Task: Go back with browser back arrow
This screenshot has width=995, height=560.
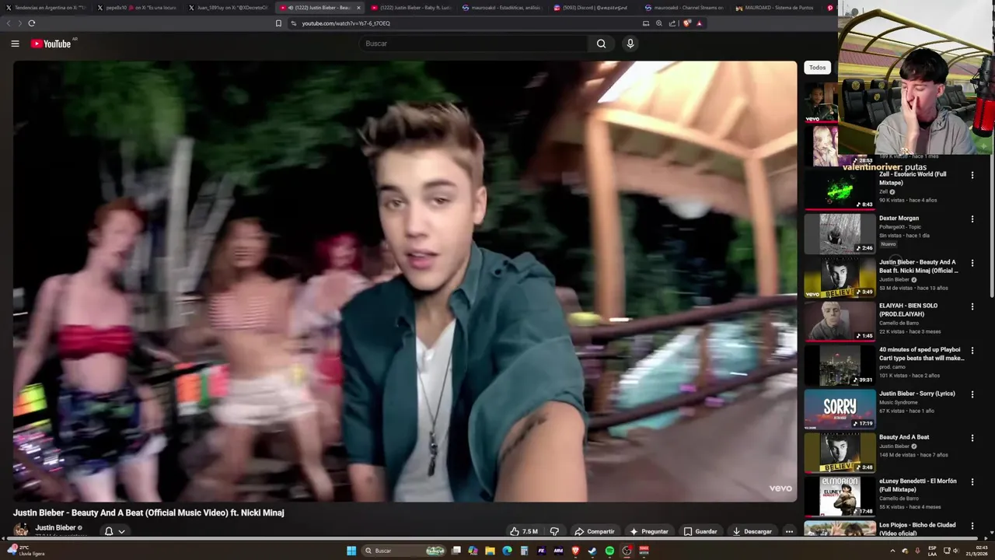Action: (x=9, y=23)
